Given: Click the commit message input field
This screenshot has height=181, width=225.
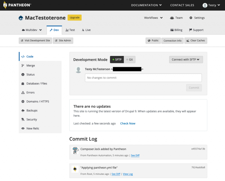Looking at the screenshot, I should pos(143,78).
